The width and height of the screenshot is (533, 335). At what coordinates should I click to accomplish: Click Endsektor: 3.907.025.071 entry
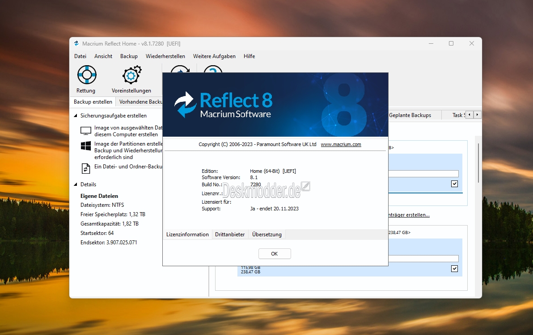(x=109, y=243)
